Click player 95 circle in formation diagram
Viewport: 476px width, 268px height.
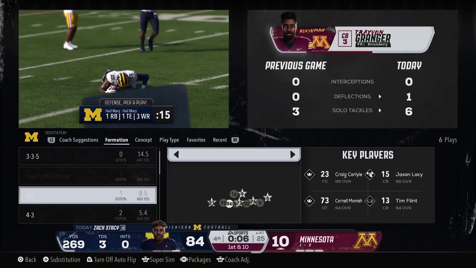click(223, 203)
